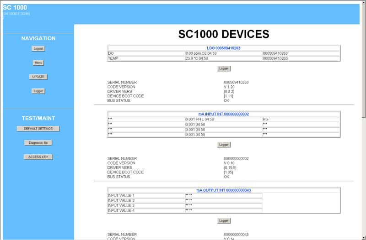The image size is (366, 240).
Task: Click the Logout button in Navigation
Action: pyautogui.click(x=38, y=49)
